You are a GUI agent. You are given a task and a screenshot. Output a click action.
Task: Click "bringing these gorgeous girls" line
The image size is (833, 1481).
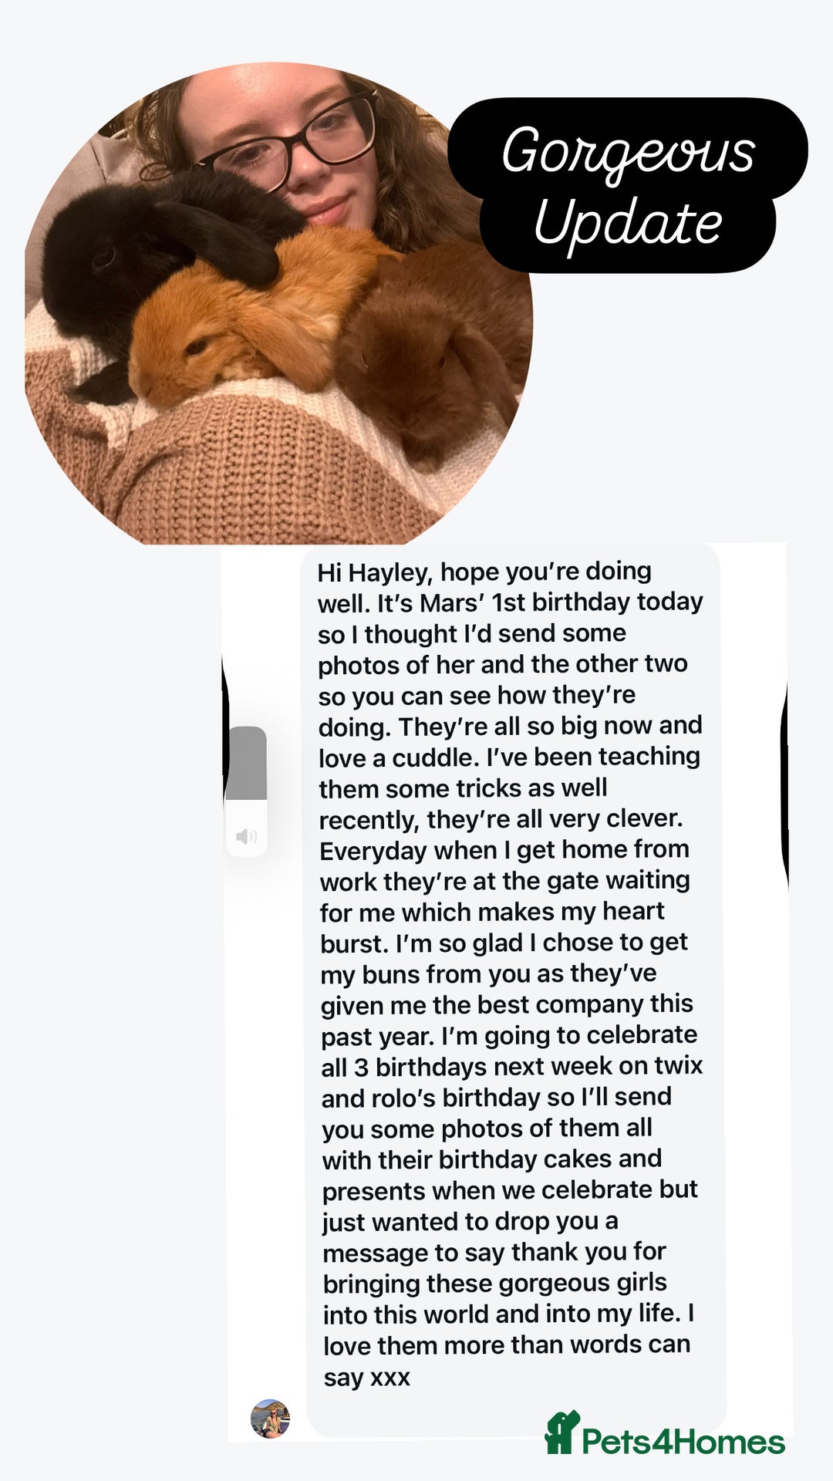pyautogui.click(x=494, y=1283)
